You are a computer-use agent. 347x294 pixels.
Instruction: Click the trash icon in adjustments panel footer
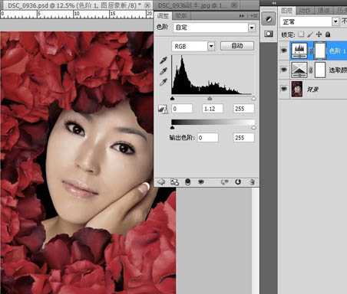point(252,182)
